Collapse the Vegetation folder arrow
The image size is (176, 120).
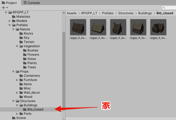point(17,46)
